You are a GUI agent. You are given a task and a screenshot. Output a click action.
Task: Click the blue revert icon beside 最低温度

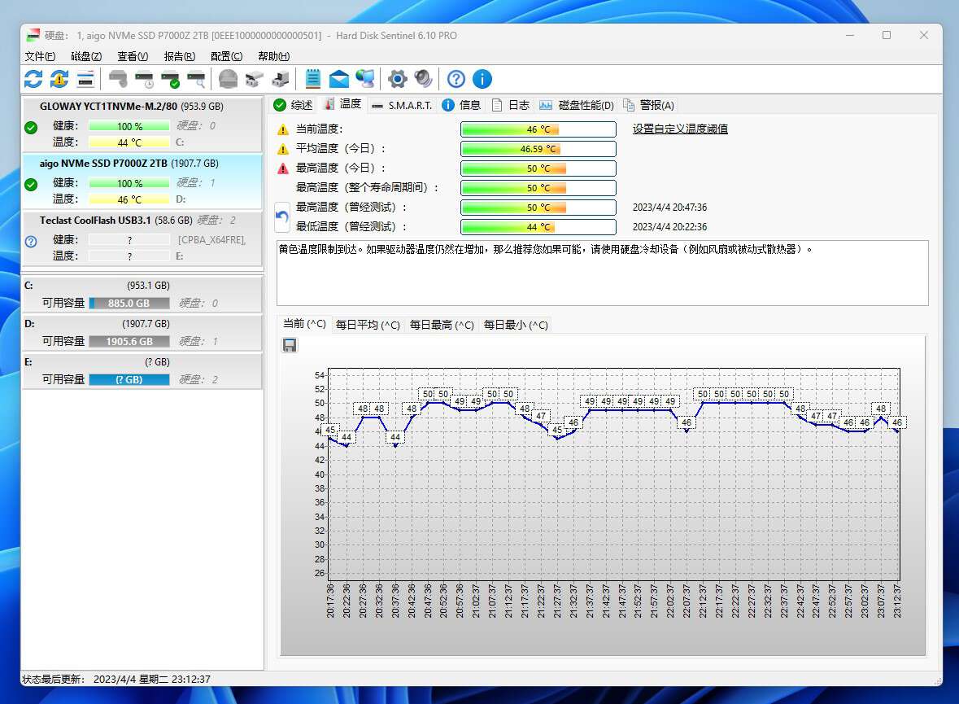click(x=281, y=216)
